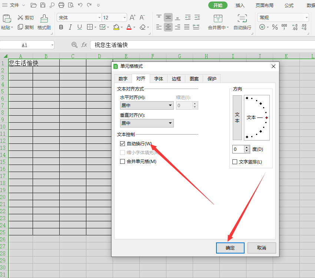Redo the last action
This screenshot has height=278, width=315.
[x=89, y=5]
